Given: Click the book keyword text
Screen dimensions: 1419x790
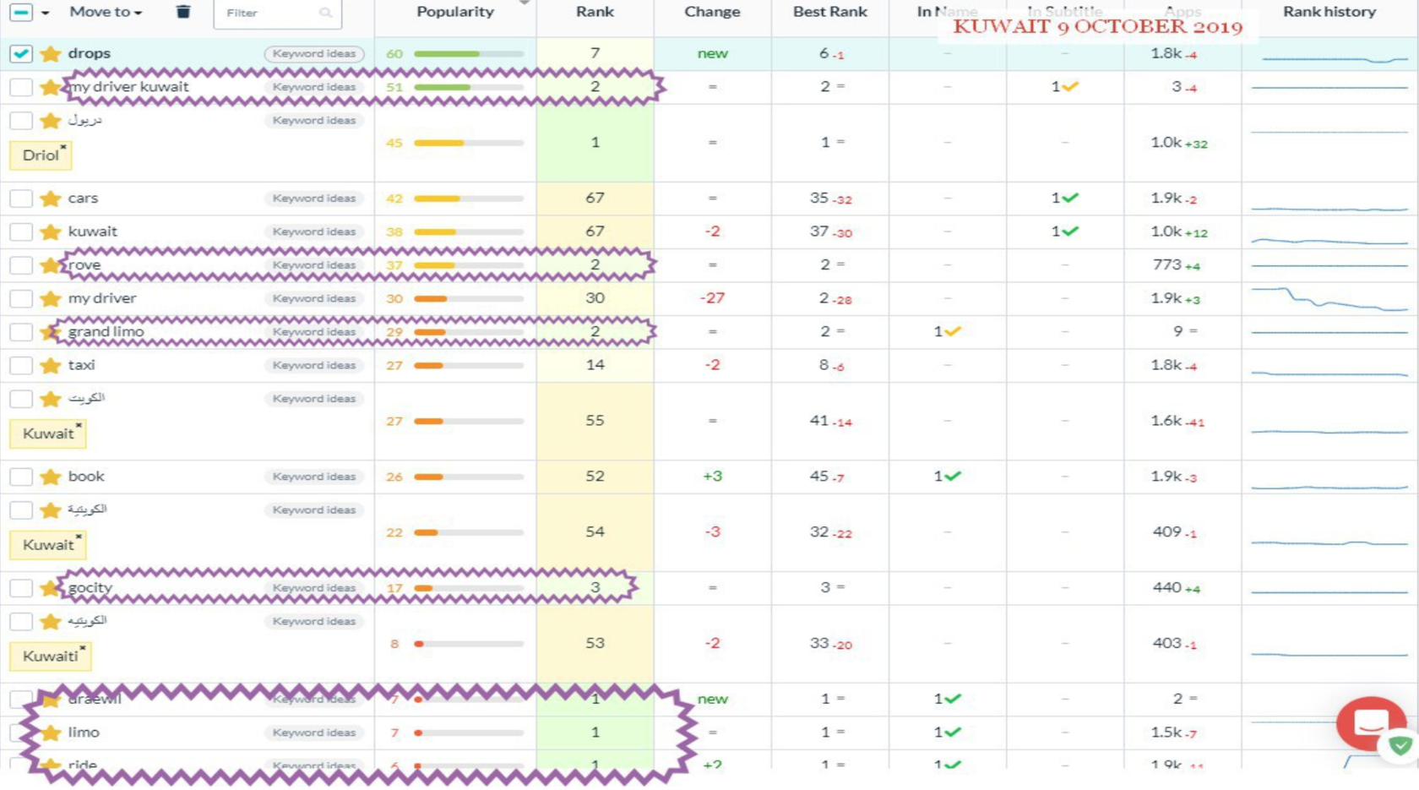Looking at the screenshot, I should click(86, 477).
